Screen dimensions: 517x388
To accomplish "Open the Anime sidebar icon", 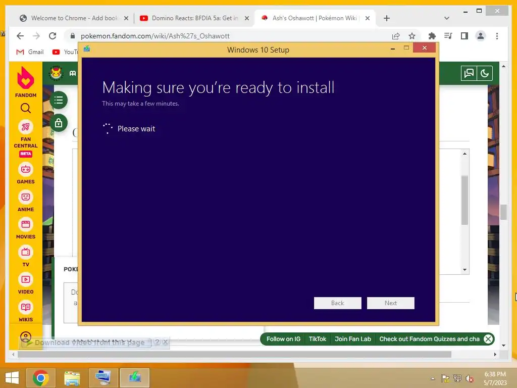I will click(26, 197).
